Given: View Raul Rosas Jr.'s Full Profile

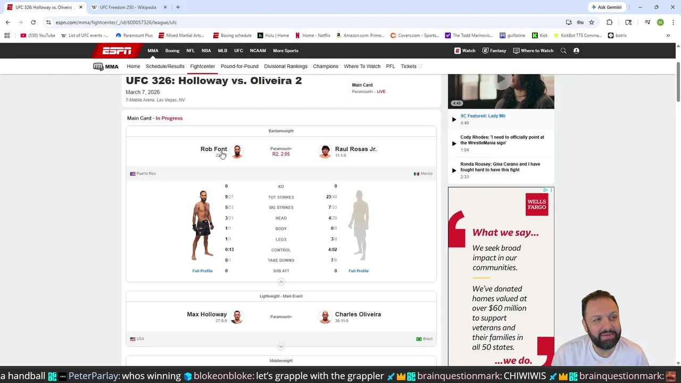Looking at the screenshot, I should click(359, 271).
